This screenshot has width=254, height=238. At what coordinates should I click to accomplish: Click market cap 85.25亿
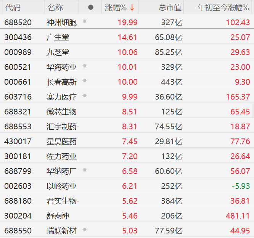[x=169, y=52]
